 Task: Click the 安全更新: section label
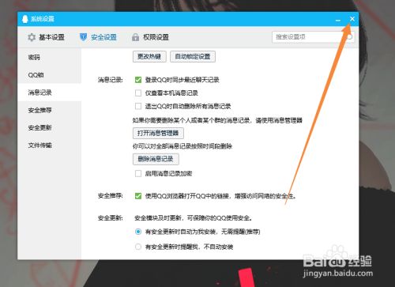[110, 218]
